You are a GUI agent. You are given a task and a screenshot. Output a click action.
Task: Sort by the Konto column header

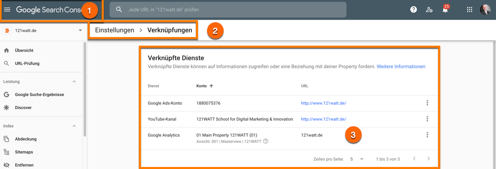pyautogui.click(x=205, y=86)
